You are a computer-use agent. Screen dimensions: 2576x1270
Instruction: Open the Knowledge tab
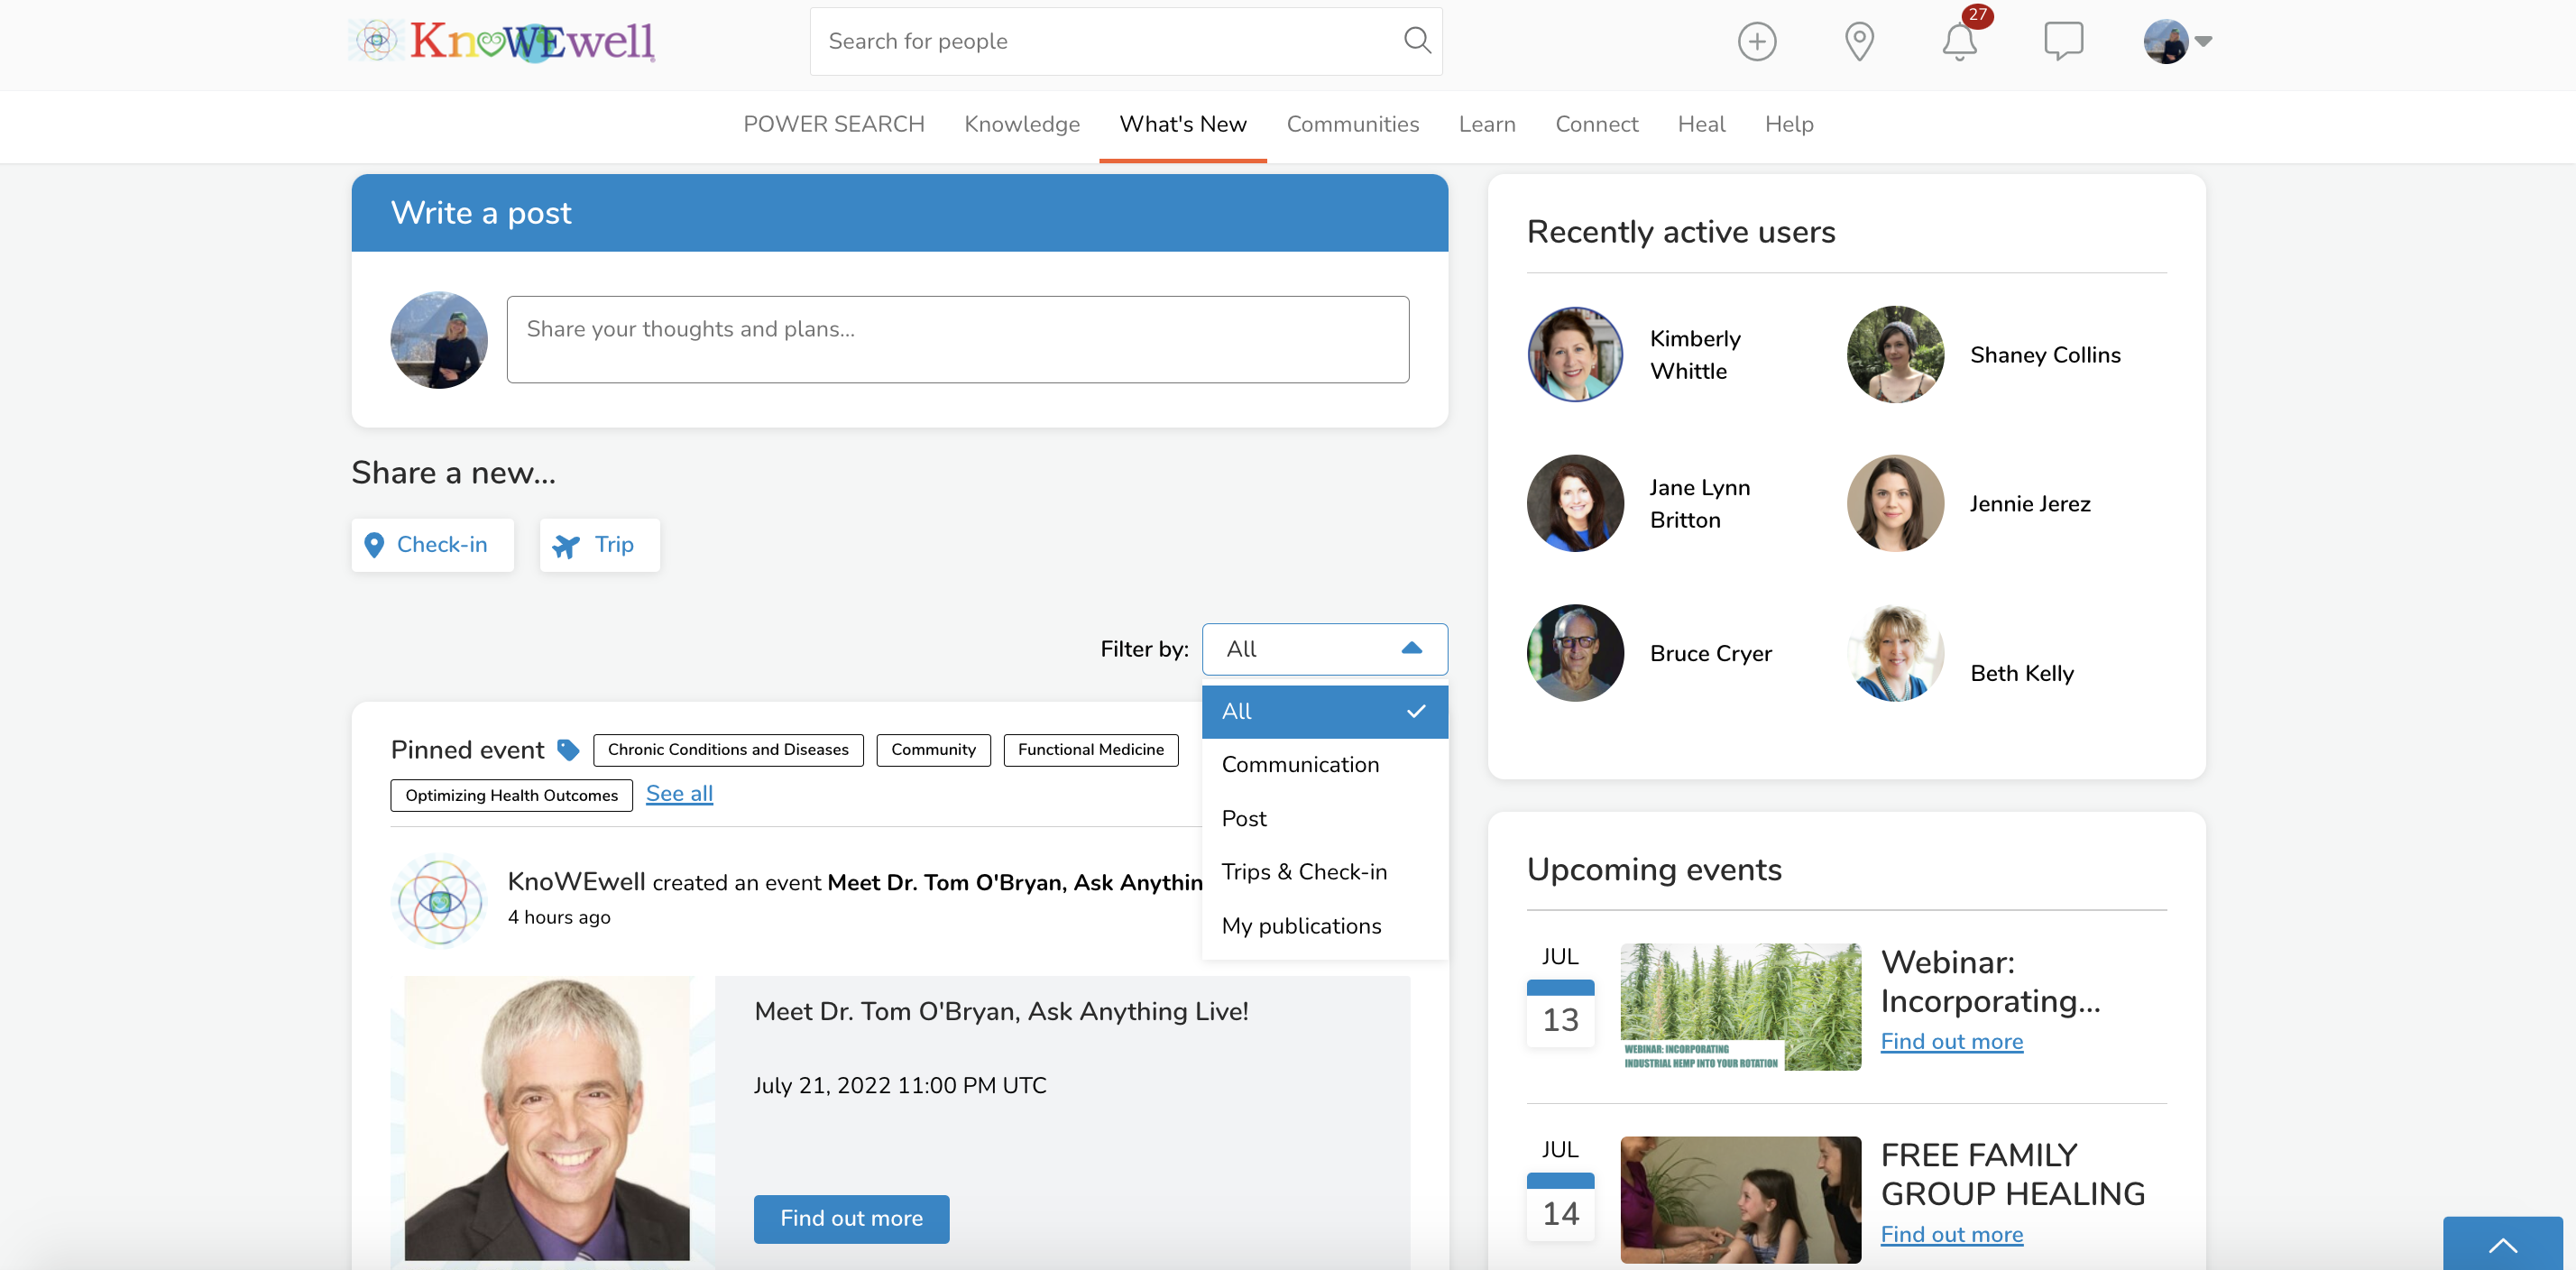point(1021,124)
